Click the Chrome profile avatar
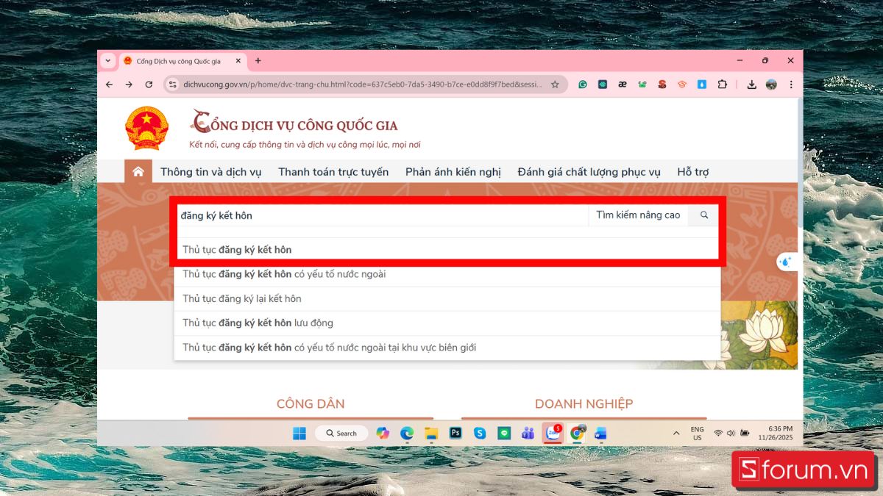Image resolution: width=883 pixels, height=496 pixels. (770, 85)
